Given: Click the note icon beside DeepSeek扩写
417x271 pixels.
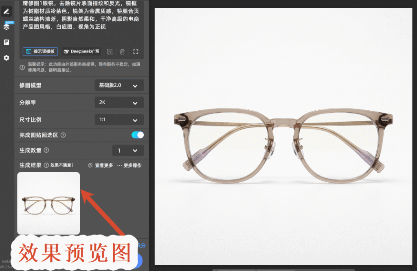Looking at the screenshot, I should pyautogui.click(x=110, y=52).
